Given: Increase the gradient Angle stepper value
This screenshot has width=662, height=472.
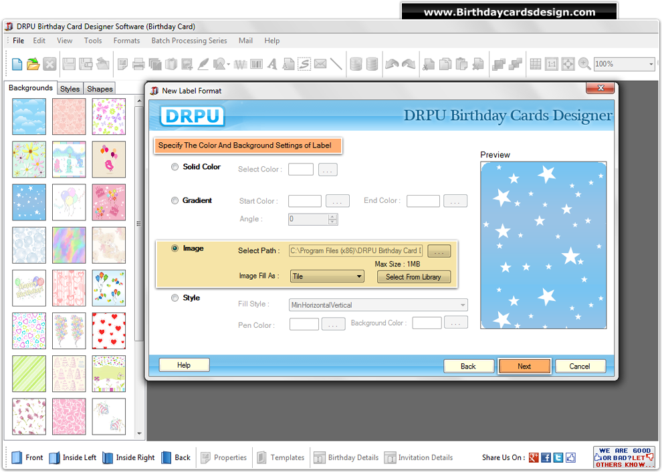Looking at the screenshot, I should (x=333, y=216).
